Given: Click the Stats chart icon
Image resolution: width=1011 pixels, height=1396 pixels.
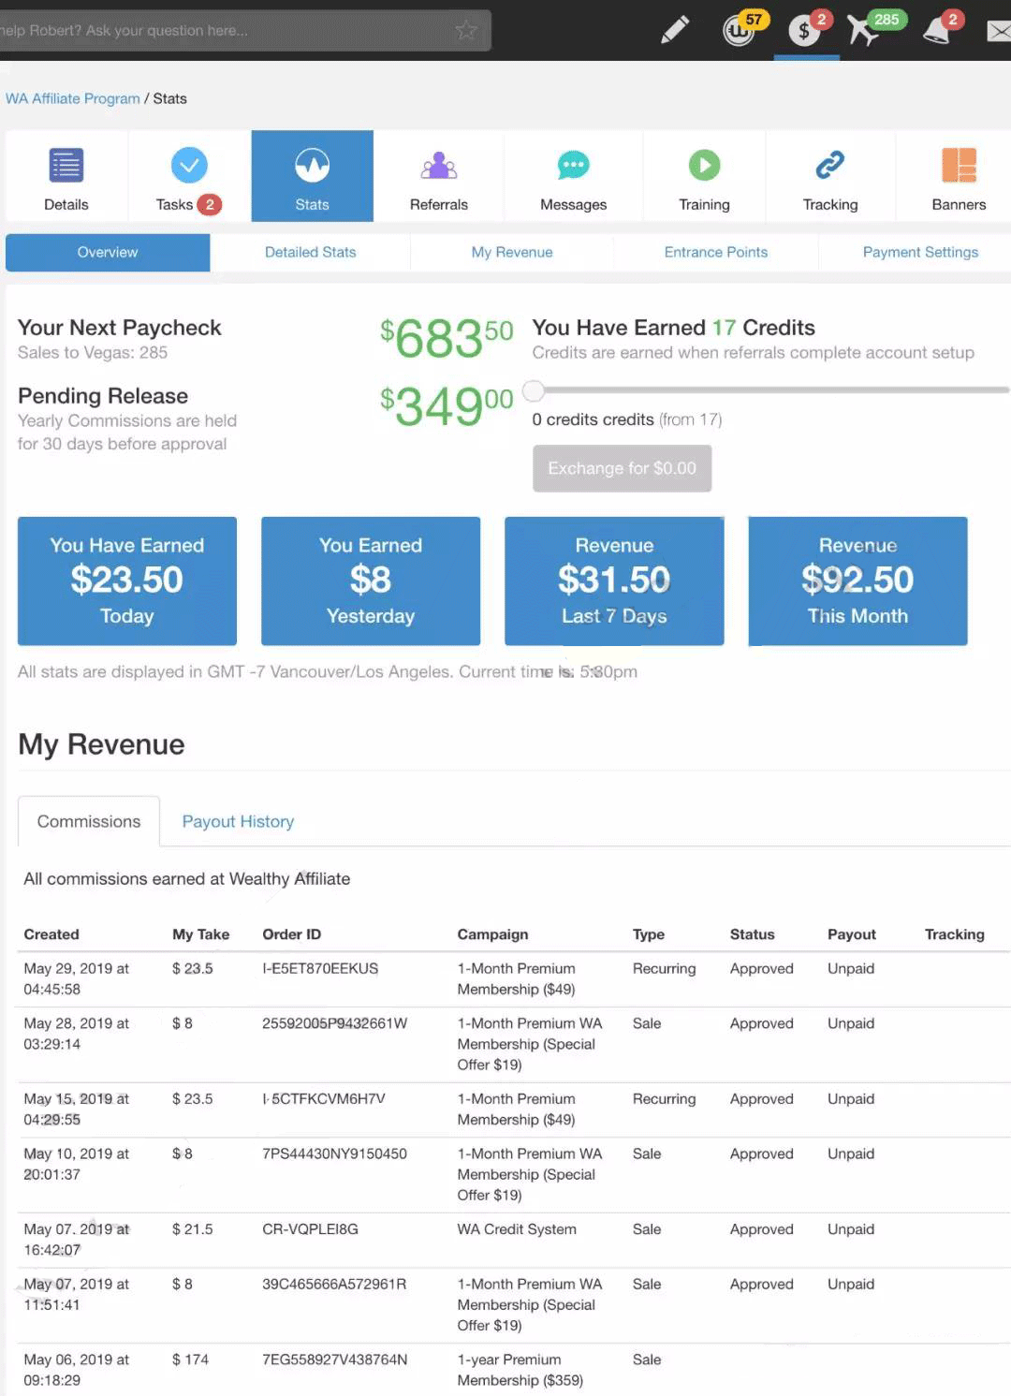Looking at the screenshot, I should click(x=313, y=166).
